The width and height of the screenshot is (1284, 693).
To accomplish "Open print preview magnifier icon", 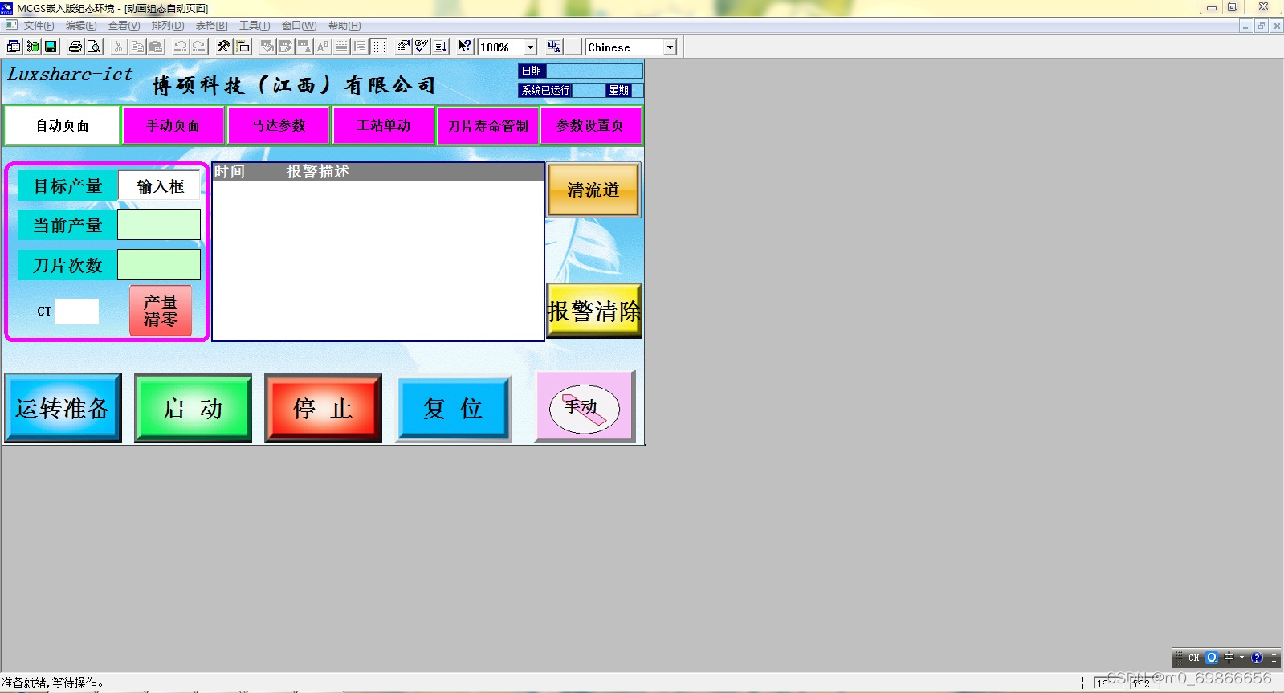I will click(94, 47).
